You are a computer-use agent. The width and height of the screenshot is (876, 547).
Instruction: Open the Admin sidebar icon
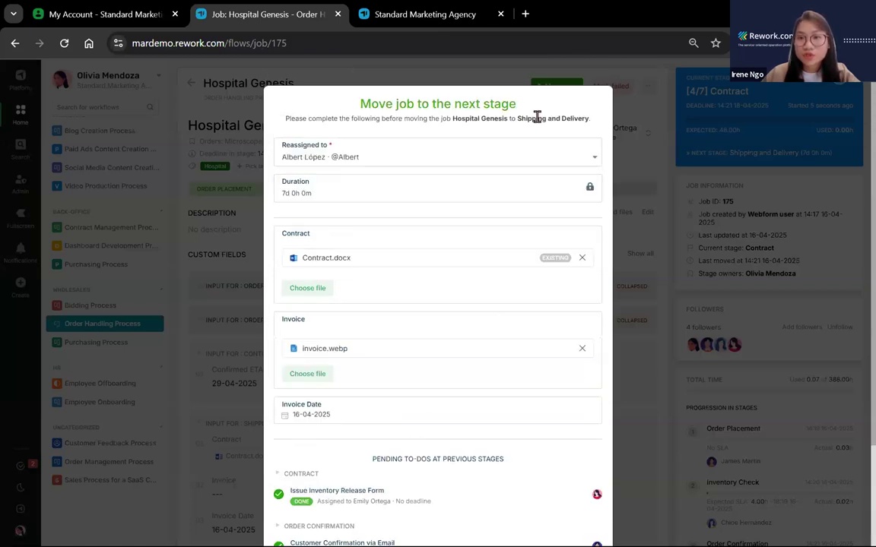coord(21,184)
